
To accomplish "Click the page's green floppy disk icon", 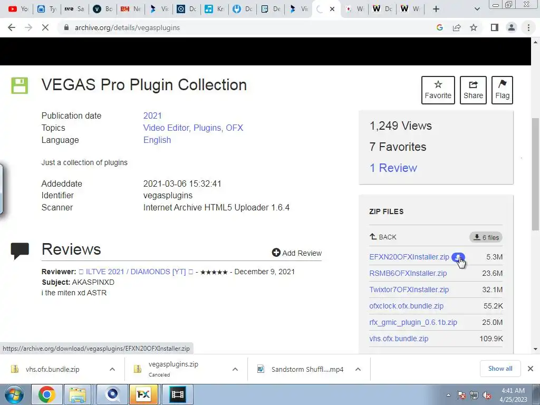I will 20,85.
